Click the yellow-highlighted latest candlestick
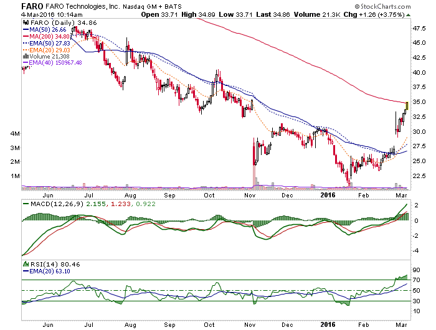Screen dimensions: 436x330 [407, 106]
